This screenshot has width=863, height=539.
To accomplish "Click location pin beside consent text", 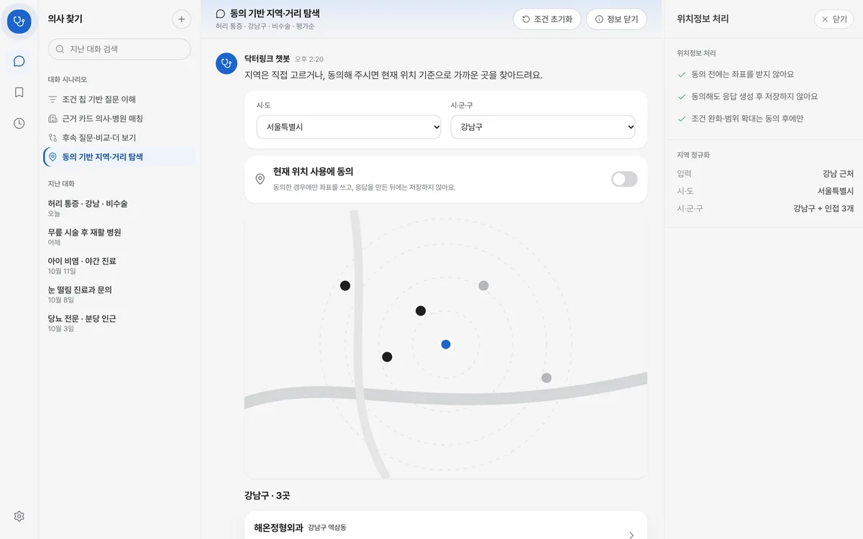I will (260, 179).
